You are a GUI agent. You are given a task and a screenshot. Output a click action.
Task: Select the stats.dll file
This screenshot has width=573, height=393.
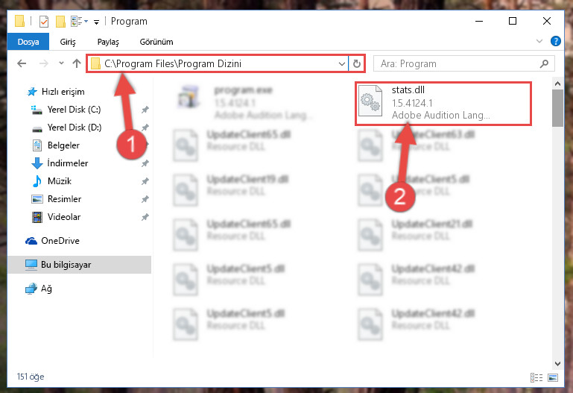443,103
